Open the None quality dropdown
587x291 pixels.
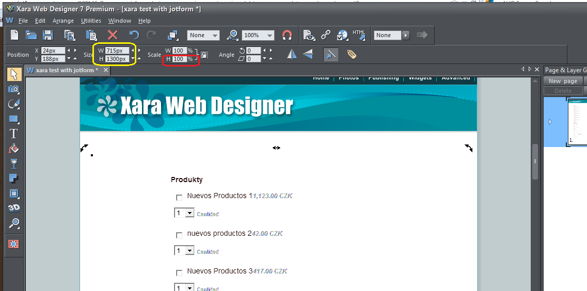pyautogui.click(x=203, y=35)
